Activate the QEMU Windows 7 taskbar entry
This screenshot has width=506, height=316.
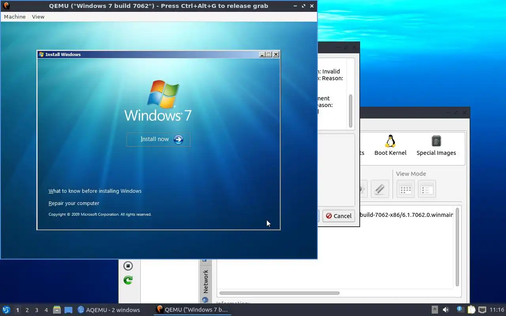click(x=192, y=310)
